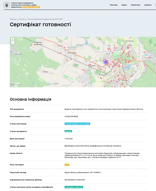
Task: Click Буряк Микола Максимович name
Action: (77, 173)
